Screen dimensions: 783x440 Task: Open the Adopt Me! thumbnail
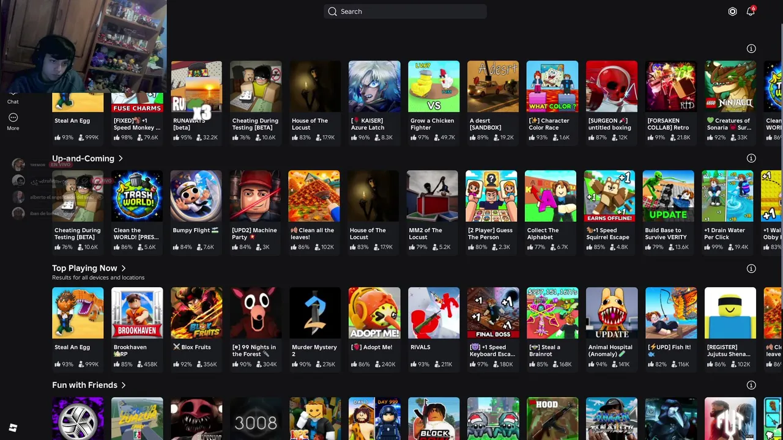point(374,313)
